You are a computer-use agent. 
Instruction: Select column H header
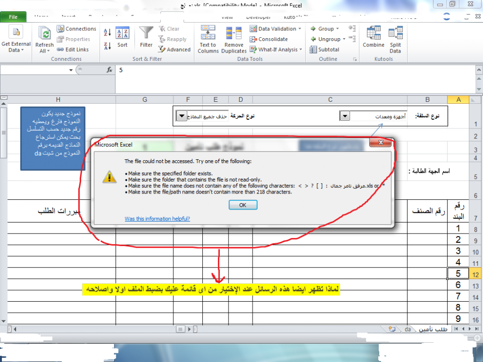point(58,99)
